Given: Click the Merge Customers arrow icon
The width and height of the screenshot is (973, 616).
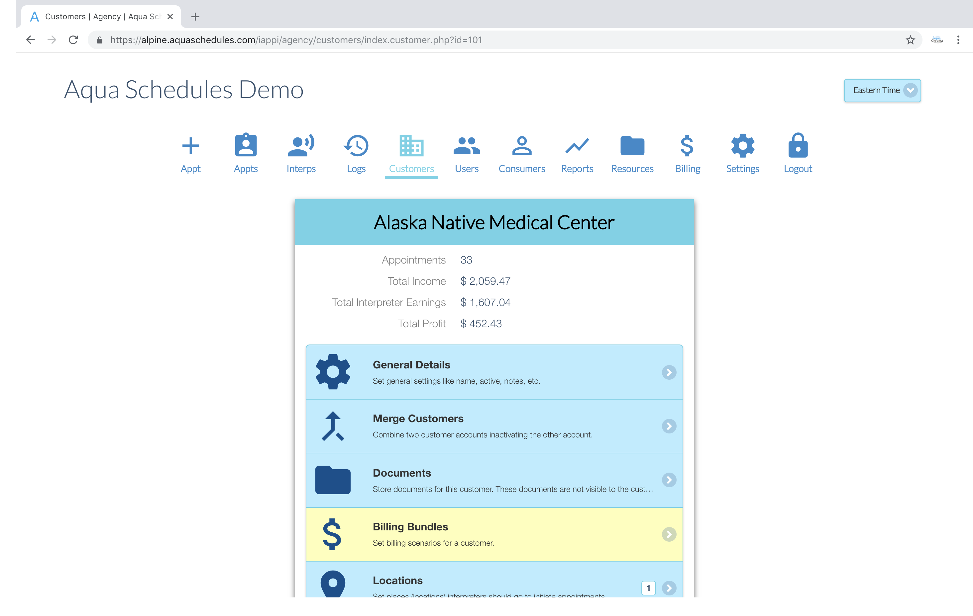Looking at the screenshot, I should [333, 426].
